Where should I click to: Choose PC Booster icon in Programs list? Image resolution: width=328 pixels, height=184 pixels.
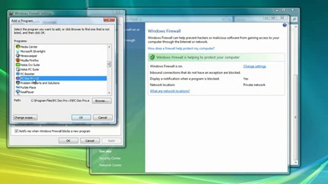(18, 74)
